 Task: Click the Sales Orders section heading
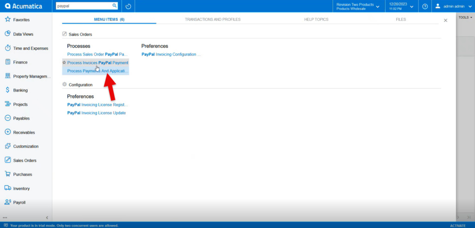80,34
